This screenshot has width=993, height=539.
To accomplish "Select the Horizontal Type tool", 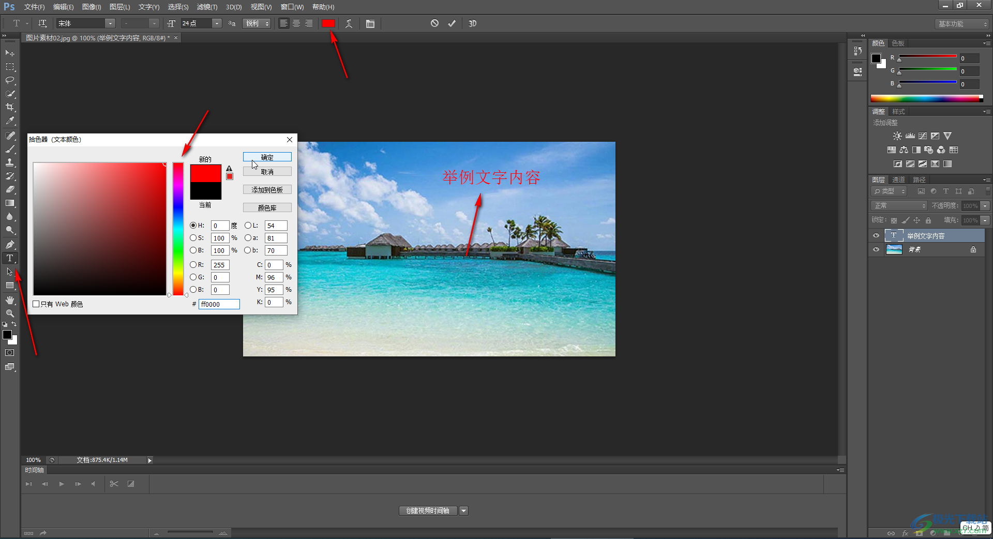I will [x=10, y=258].
